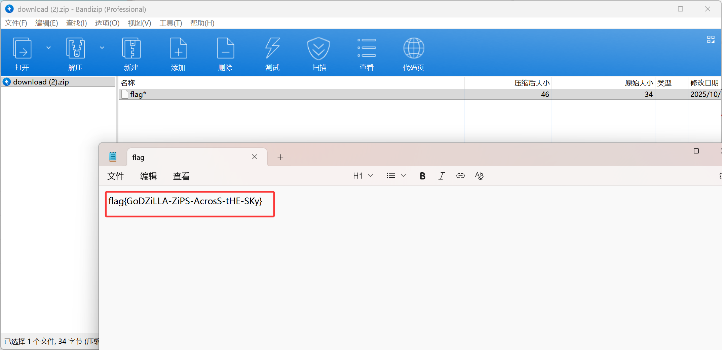
Task: Toggle italic formatting in Notepad
Action: pos(442,176)
